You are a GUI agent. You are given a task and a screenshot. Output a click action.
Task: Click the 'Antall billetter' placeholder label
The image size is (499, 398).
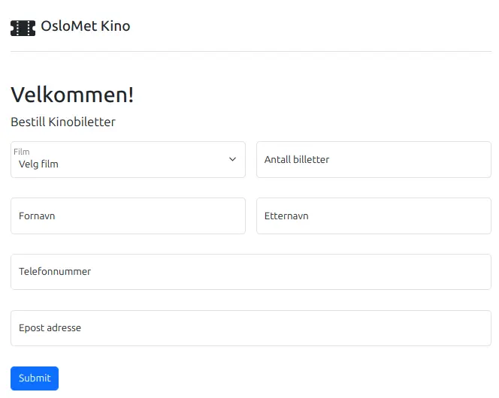[297, 160]
